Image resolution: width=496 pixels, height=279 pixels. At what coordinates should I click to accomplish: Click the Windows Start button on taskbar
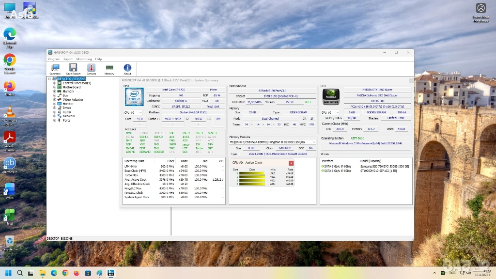[x=8, y=273]
